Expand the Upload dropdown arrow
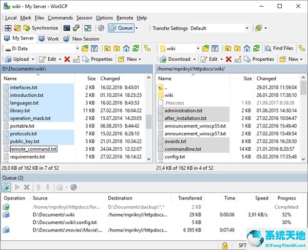The height and width of the screenshot is (250, 308). (33, 59)
